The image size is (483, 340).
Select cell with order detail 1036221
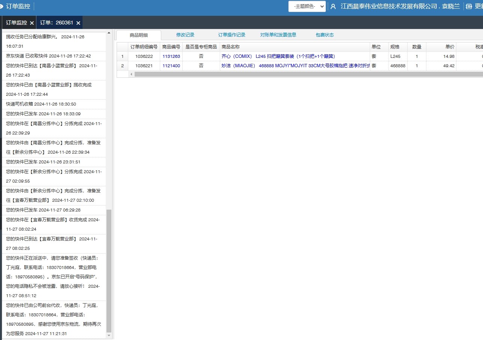click(x=144, y=66)
